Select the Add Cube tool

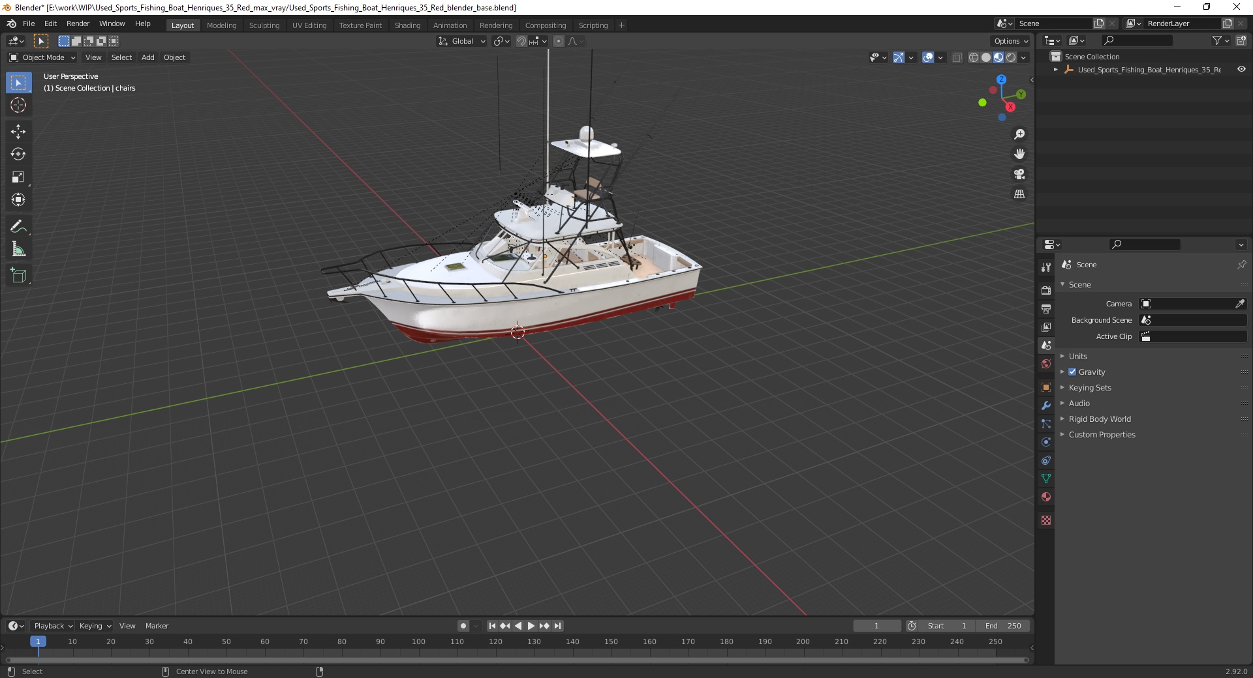tap(18, 276)
